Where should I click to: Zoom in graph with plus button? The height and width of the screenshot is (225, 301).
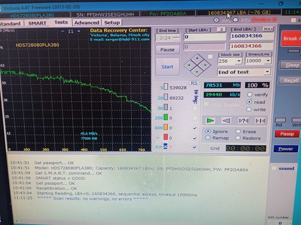point(79,31)
